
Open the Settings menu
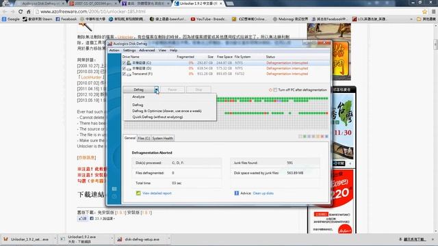click(x=129, y=51)
